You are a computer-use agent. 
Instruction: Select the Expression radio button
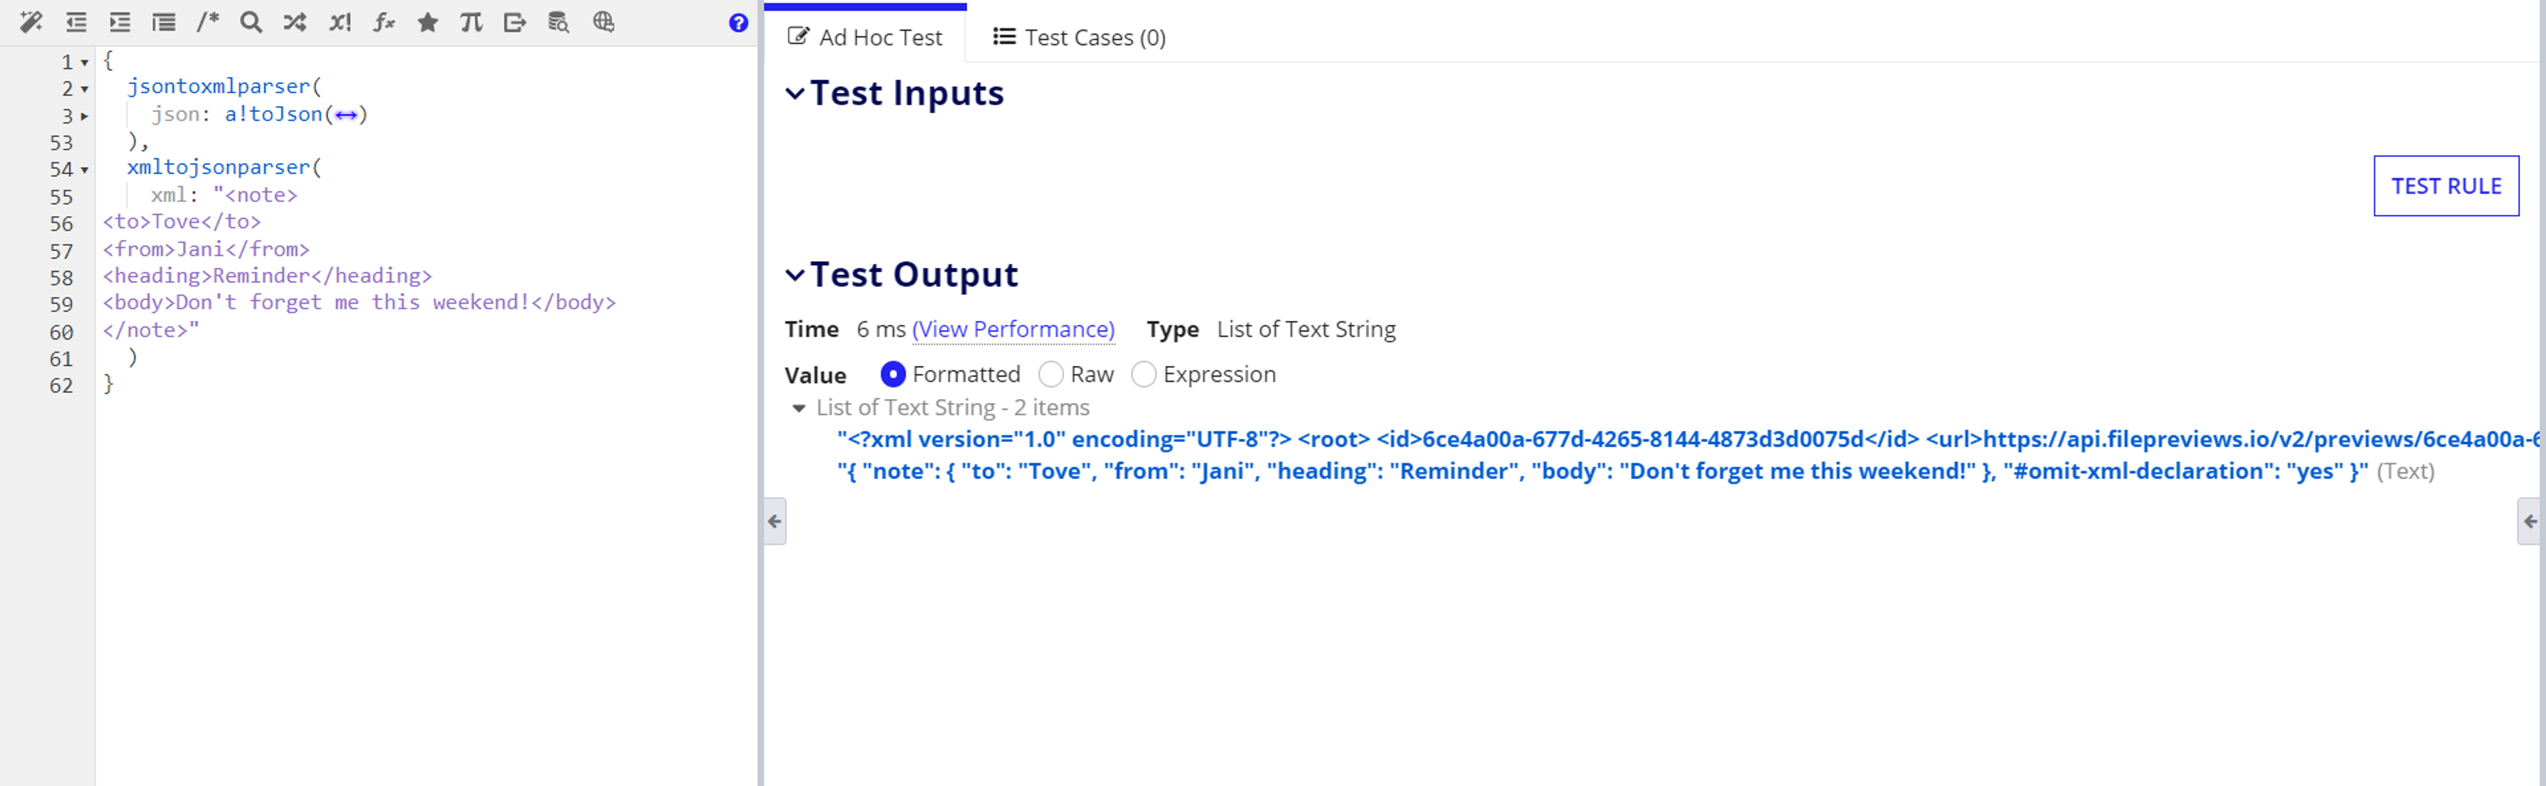click(x=1144, y=374)
